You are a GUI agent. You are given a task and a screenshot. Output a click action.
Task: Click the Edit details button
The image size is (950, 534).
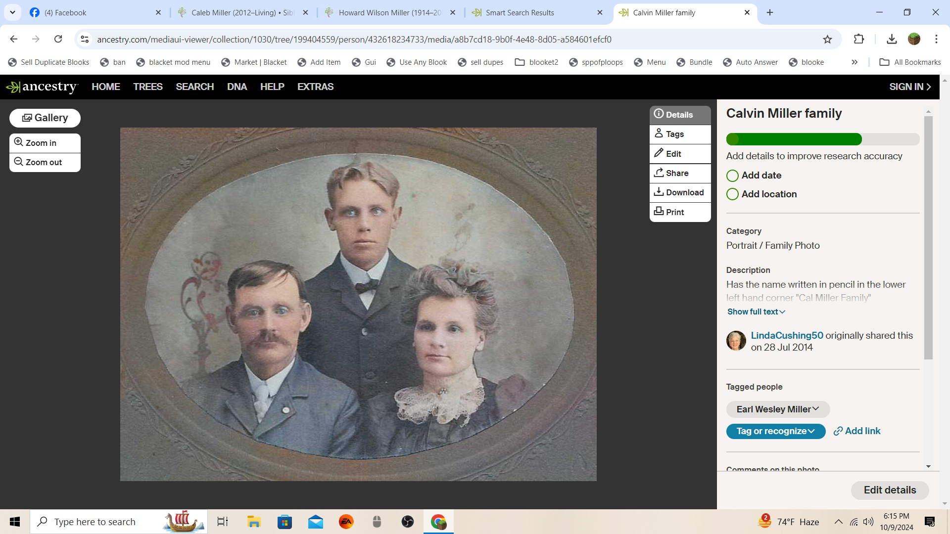click(889, 490)
